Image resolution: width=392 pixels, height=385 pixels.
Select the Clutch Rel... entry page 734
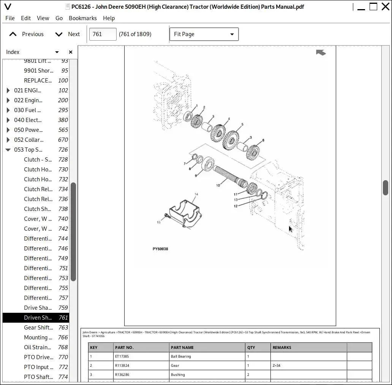[36, 189]
